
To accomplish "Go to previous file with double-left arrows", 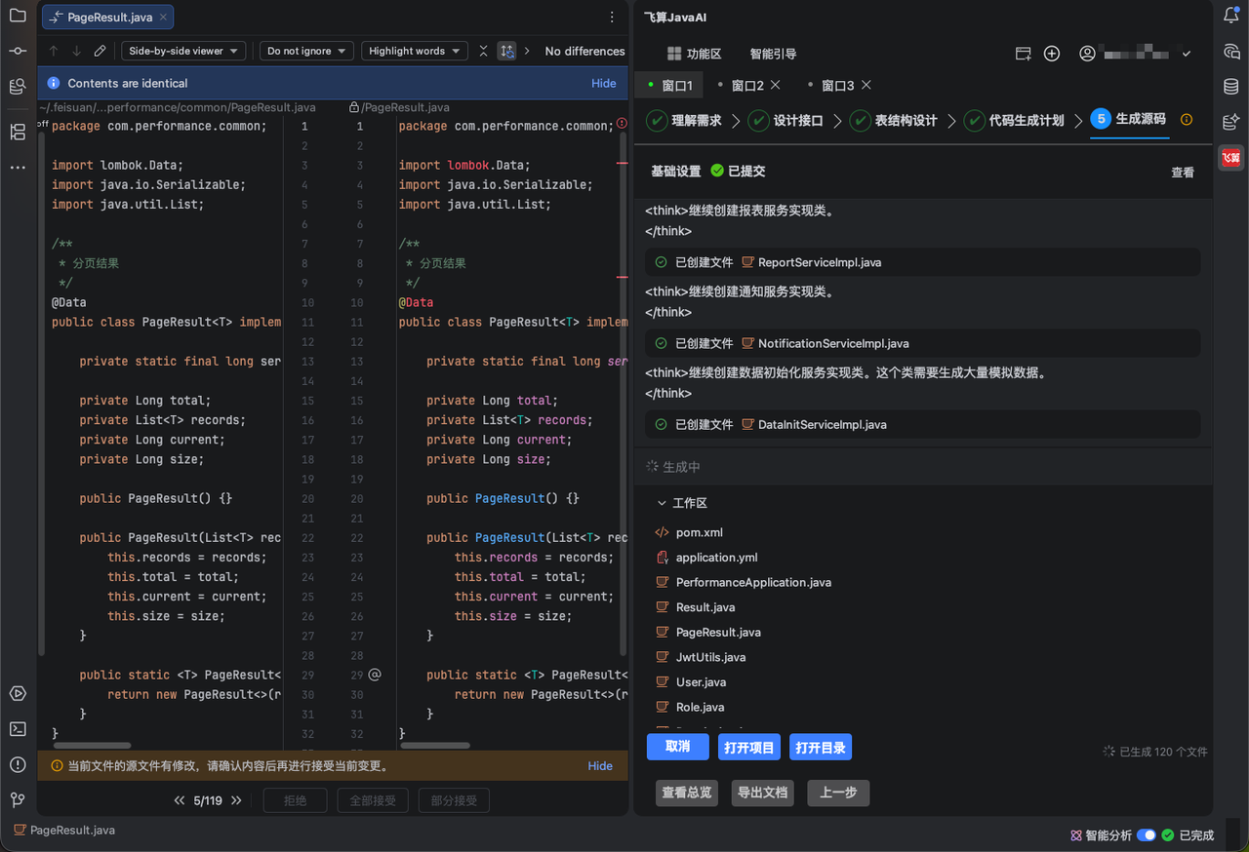I will (180, 800).
